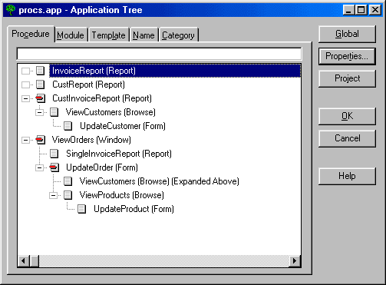
Task: Click the green tree icon in the title bar
Action: [x=11, y=10]
